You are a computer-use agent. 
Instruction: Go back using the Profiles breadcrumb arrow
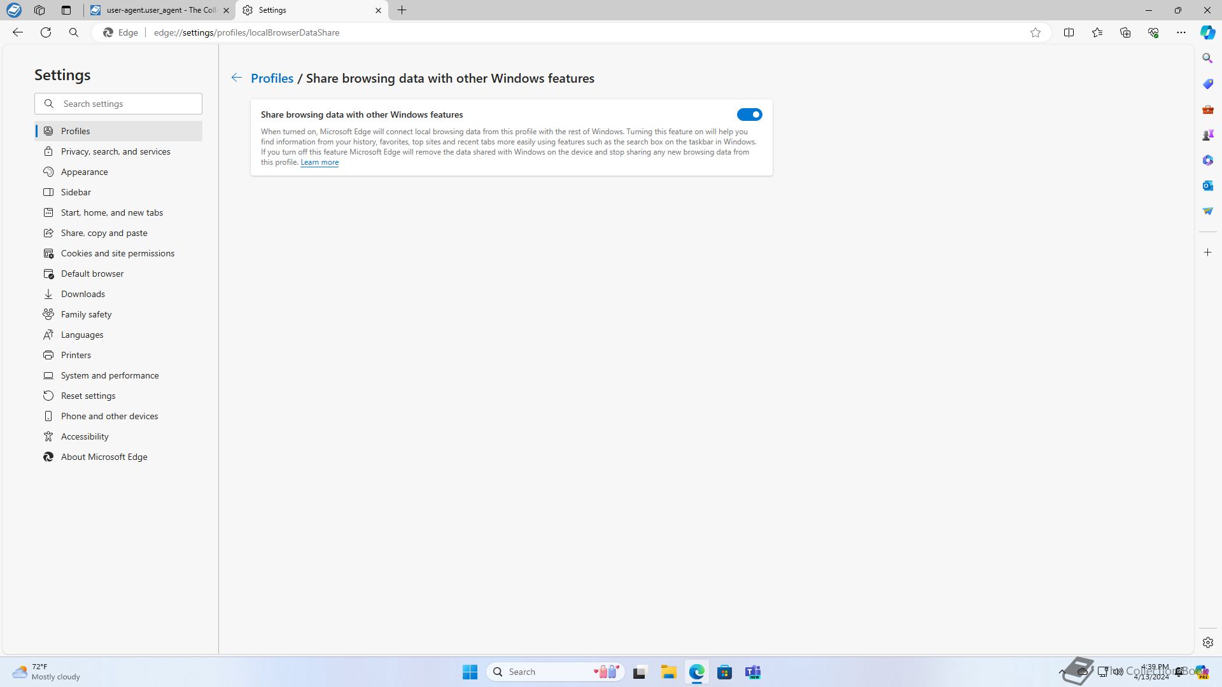pyautogui.click(x=236, y=78)
